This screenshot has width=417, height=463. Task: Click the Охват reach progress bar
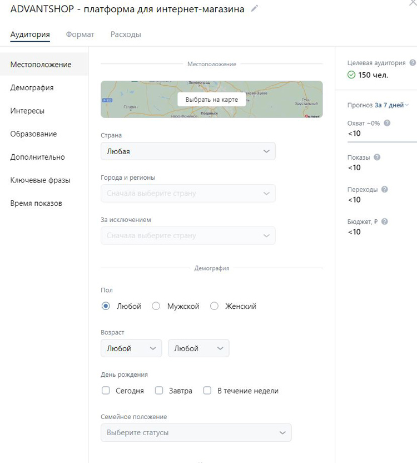(382, 142)
